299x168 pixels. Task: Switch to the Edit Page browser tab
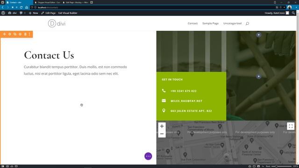[x=75, y=2]
